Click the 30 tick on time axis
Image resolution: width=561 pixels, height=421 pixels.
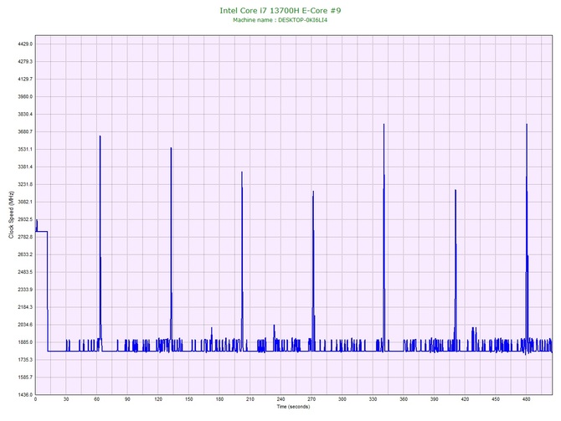point(66,399)
